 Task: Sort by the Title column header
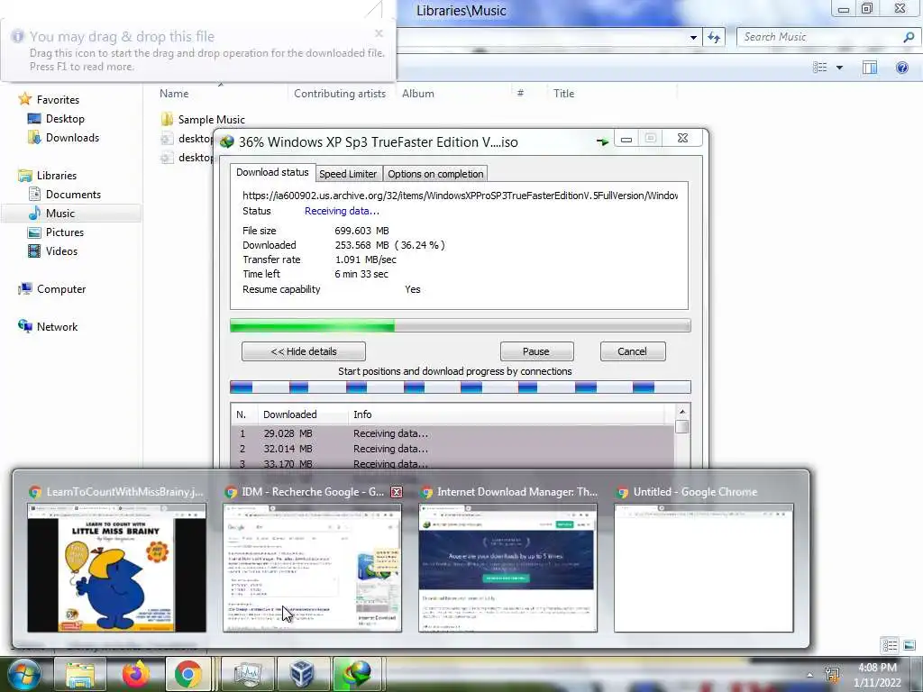click(563, 94)
